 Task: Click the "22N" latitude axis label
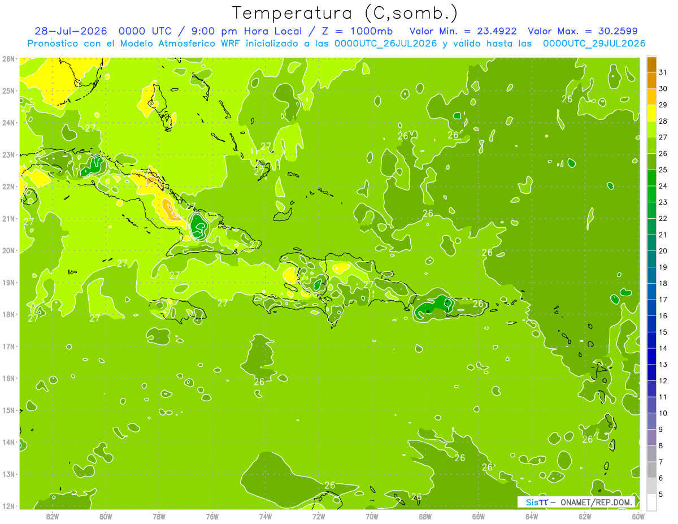click(x=8, y=187)
